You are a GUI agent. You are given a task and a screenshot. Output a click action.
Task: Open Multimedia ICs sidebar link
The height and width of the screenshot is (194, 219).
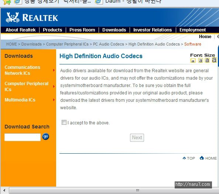20,100
